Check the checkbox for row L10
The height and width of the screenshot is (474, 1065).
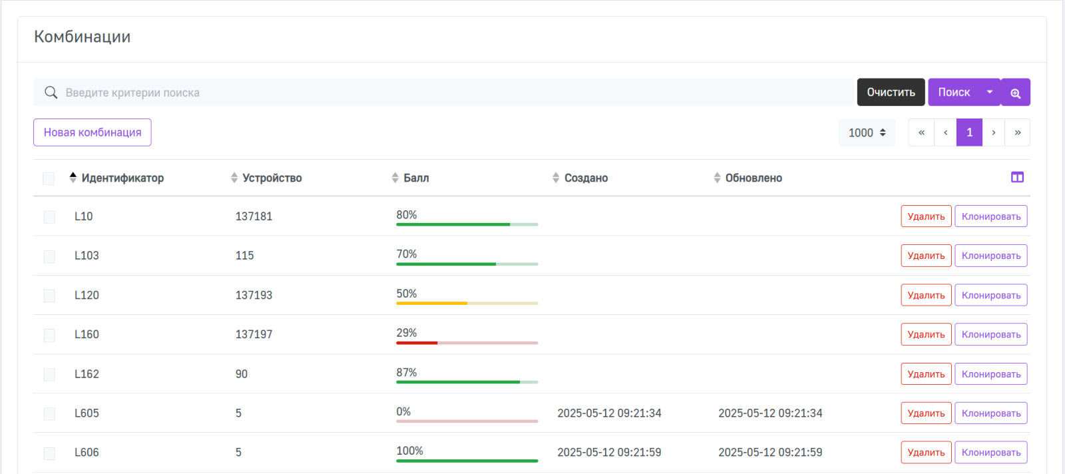(49, 217)
